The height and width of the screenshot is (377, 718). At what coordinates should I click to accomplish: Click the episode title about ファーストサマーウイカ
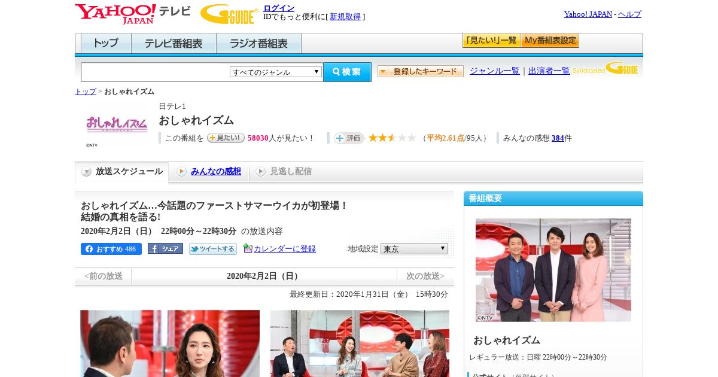point(214,211)
